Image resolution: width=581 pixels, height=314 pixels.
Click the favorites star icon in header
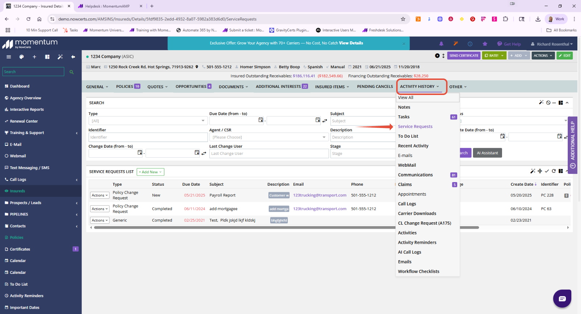485,44
